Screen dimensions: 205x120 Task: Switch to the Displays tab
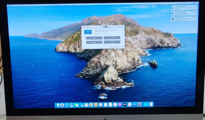[97, 27]
